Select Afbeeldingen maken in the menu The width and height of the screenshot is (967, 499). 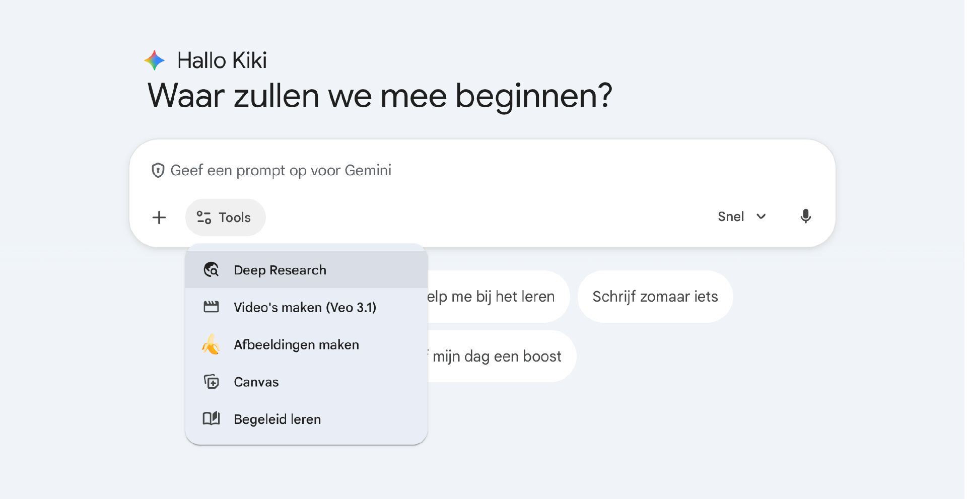pos(296,345)
